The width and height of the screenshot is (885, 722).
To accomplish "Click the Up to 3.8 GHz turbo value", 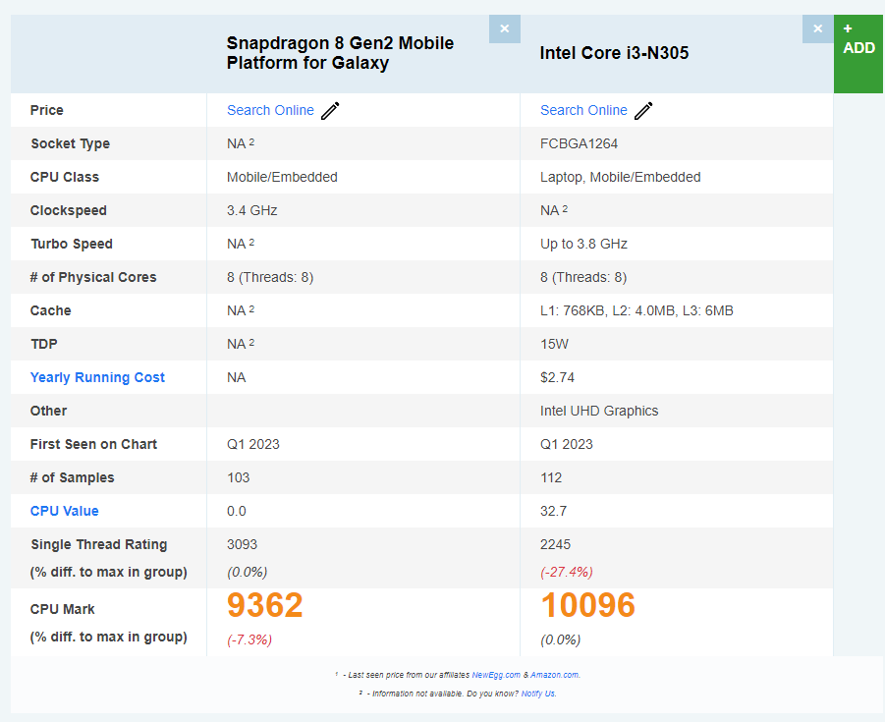I will 583,244.
